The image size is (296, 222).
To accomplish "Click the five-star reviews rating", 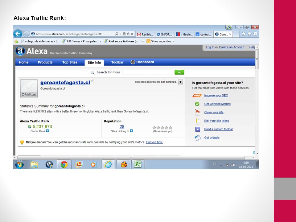I will tap(162, 128).
